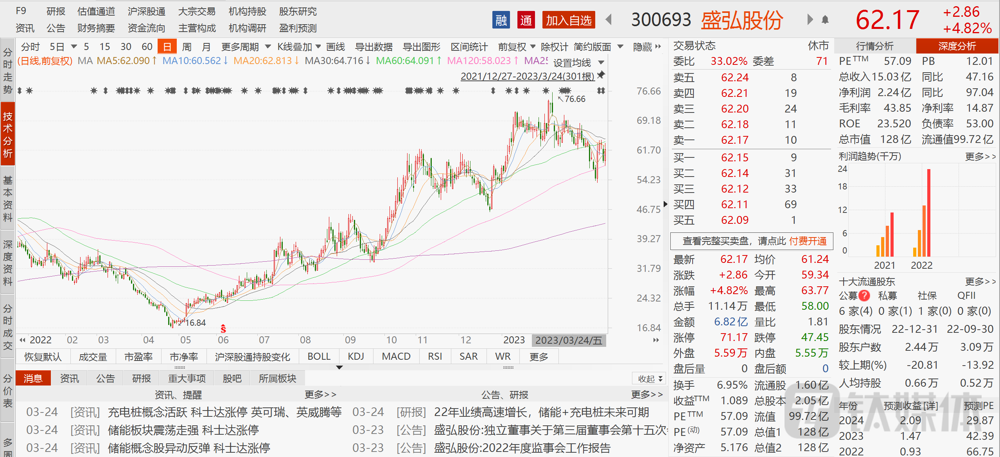Click the 2022 tallest red profit bar

click(929, 212)
